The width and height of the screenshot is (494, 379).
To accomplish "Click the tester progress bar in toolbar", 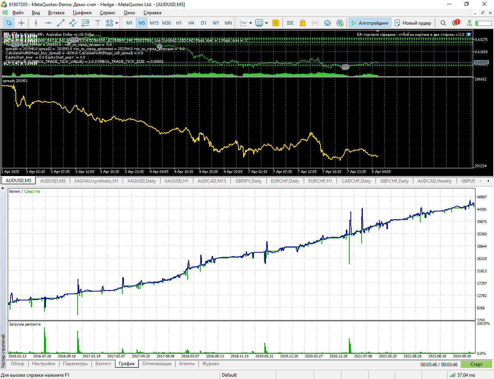I will click(483, 23).
